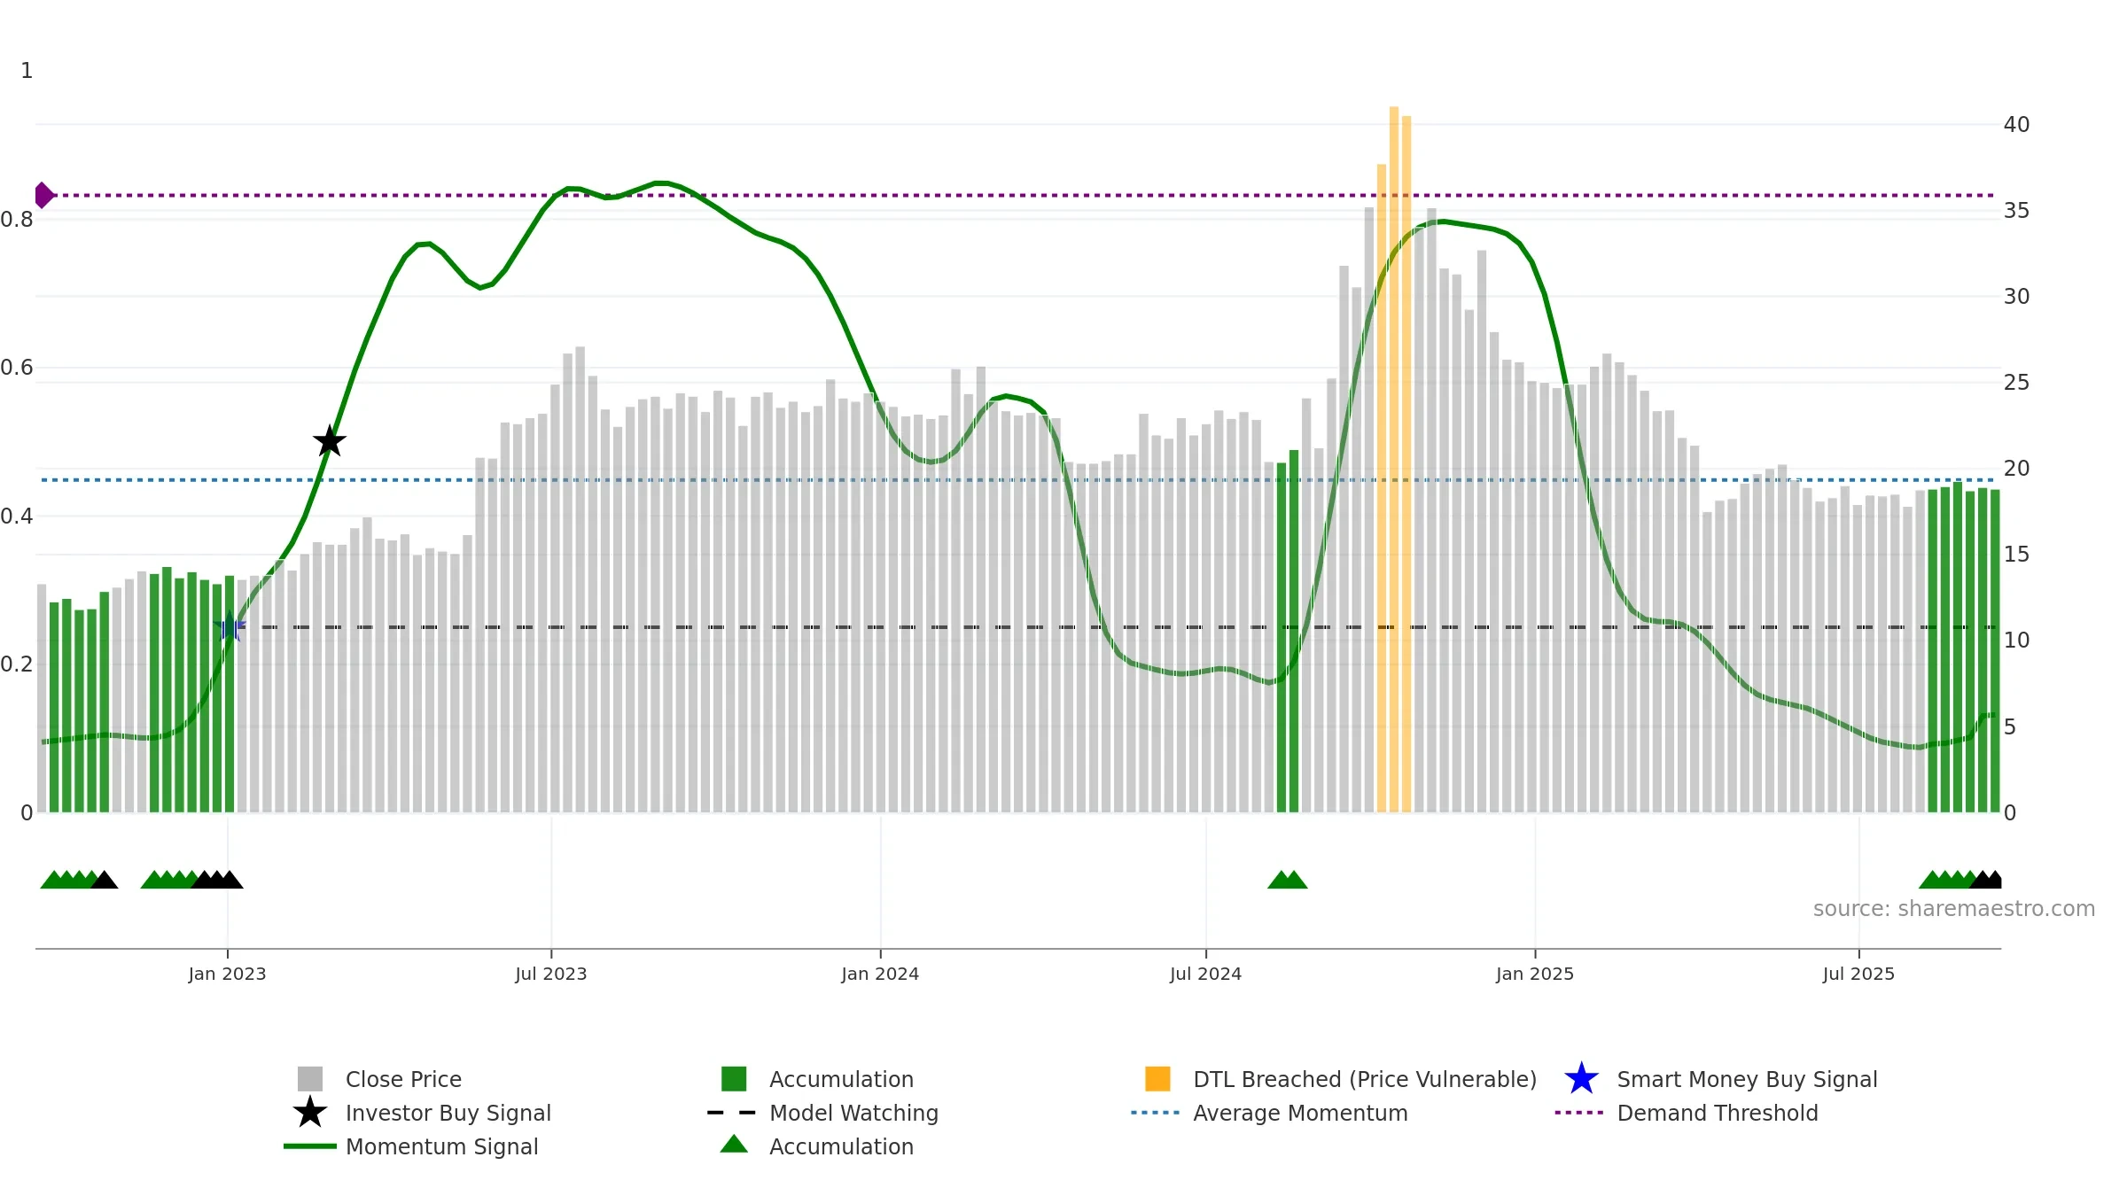Click the black Investor Buy Signal star on chart
This screenshot has height=1196, width=2127.
330,440
